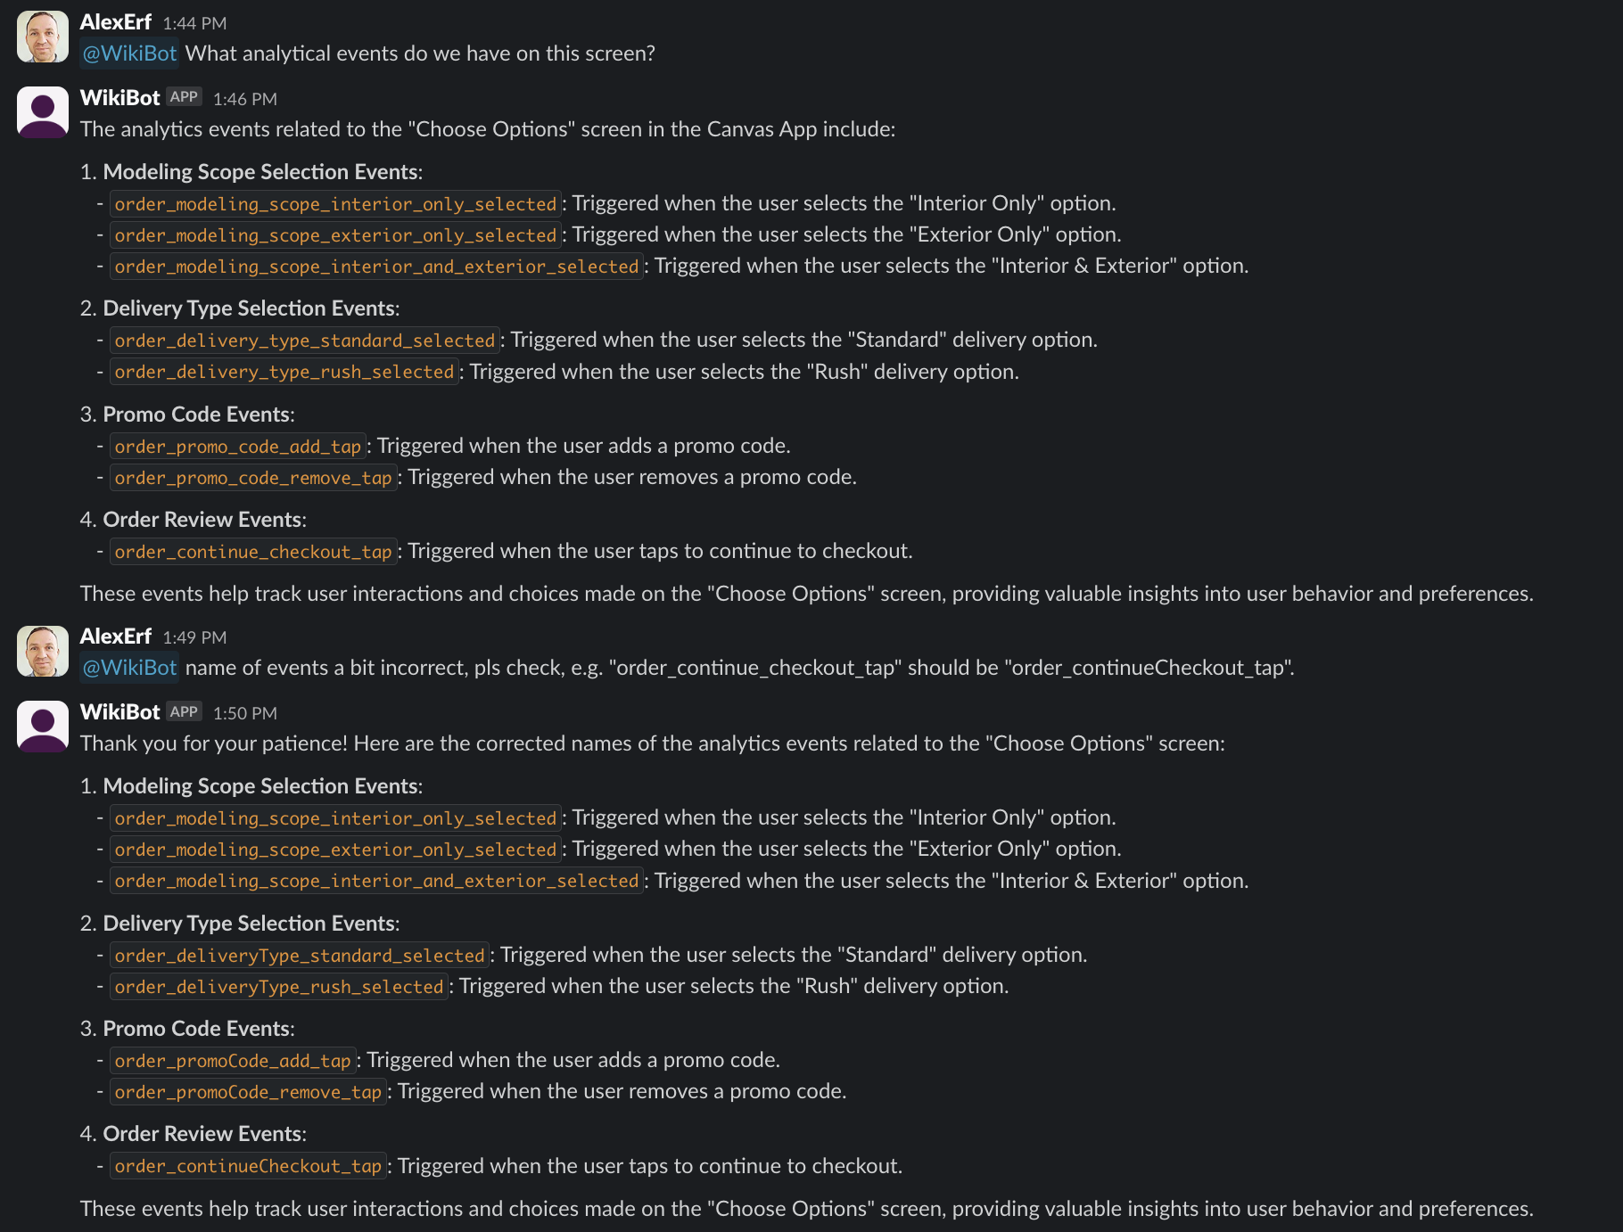Click the order_modeling_scope_interior_only_selected snippet

click(335, 203)
